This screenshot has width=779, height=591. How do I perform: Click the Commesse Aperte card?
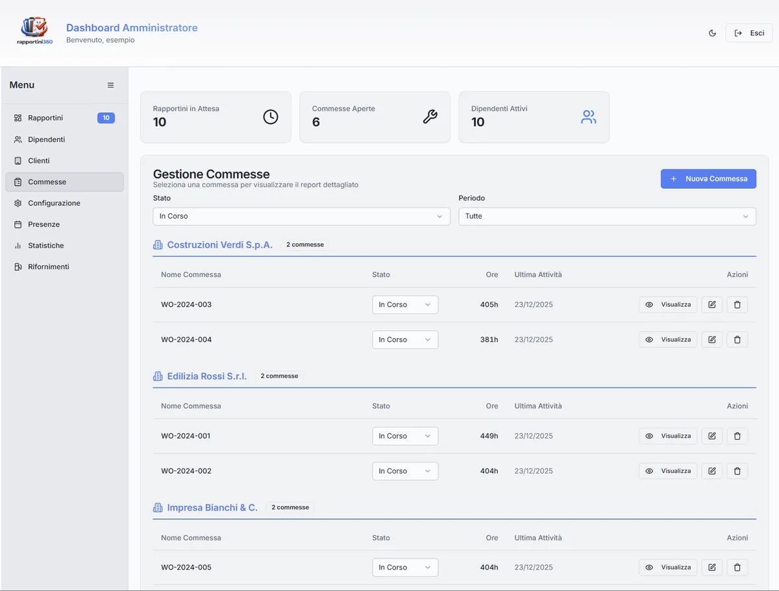click(375, 117)
